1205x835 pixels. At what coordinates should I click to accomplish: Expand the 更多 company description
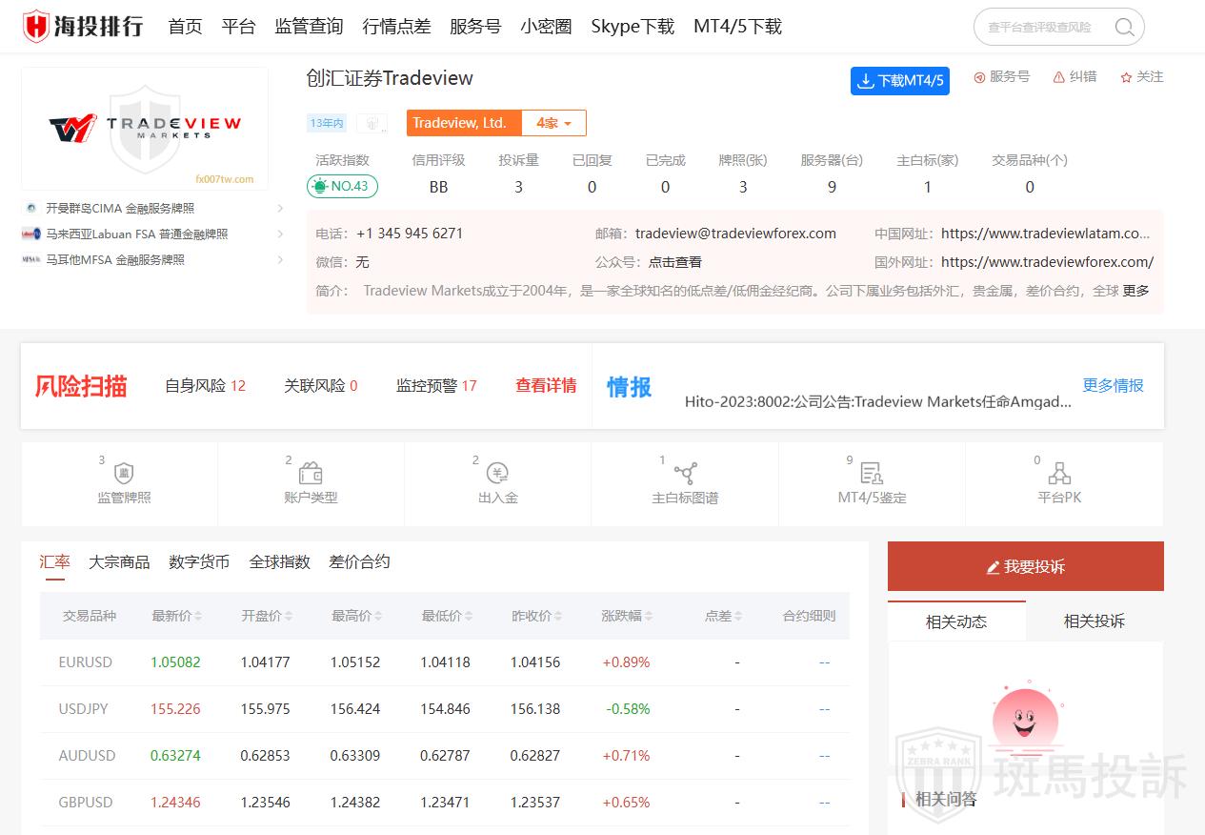[1135, 291]
